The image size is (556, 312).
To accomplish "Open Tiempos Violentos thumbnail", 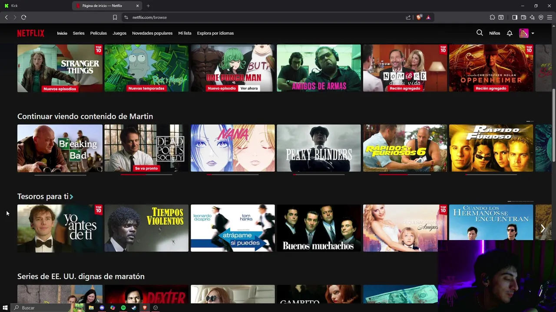I will pyautogui.click(x=146, y=228).
